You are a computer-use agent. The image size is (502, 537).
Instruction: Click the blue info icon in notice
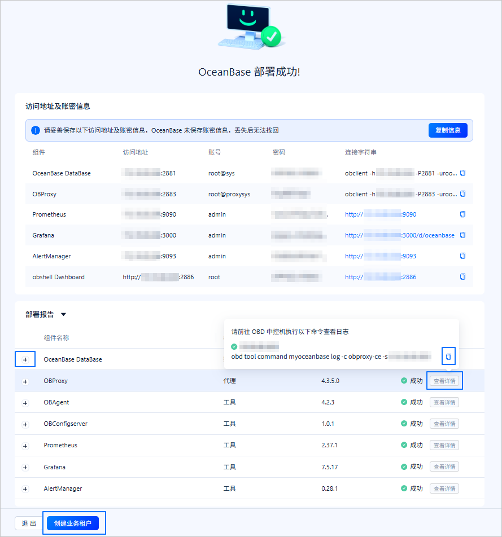36,130
